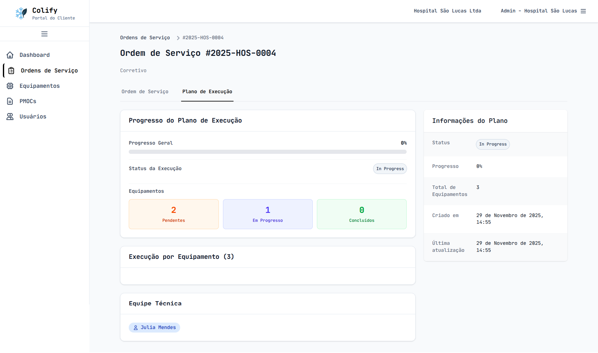Click the Concluídos equipment count card
This screenshot has width=598, height=353.
pyautogui.click(x=361, y=214)
